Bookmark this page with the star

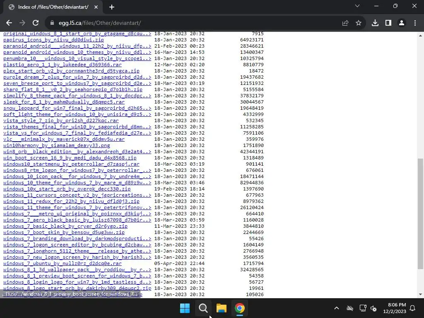(x=359, y=23)
